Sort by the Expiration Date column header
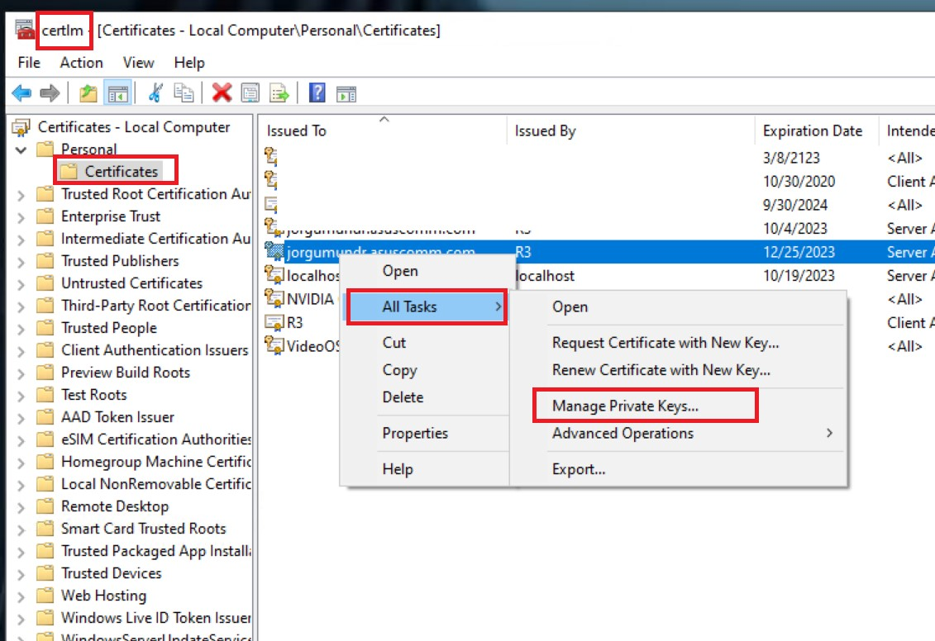The height and width of the screenshot is (641, 935). (814, 131)
